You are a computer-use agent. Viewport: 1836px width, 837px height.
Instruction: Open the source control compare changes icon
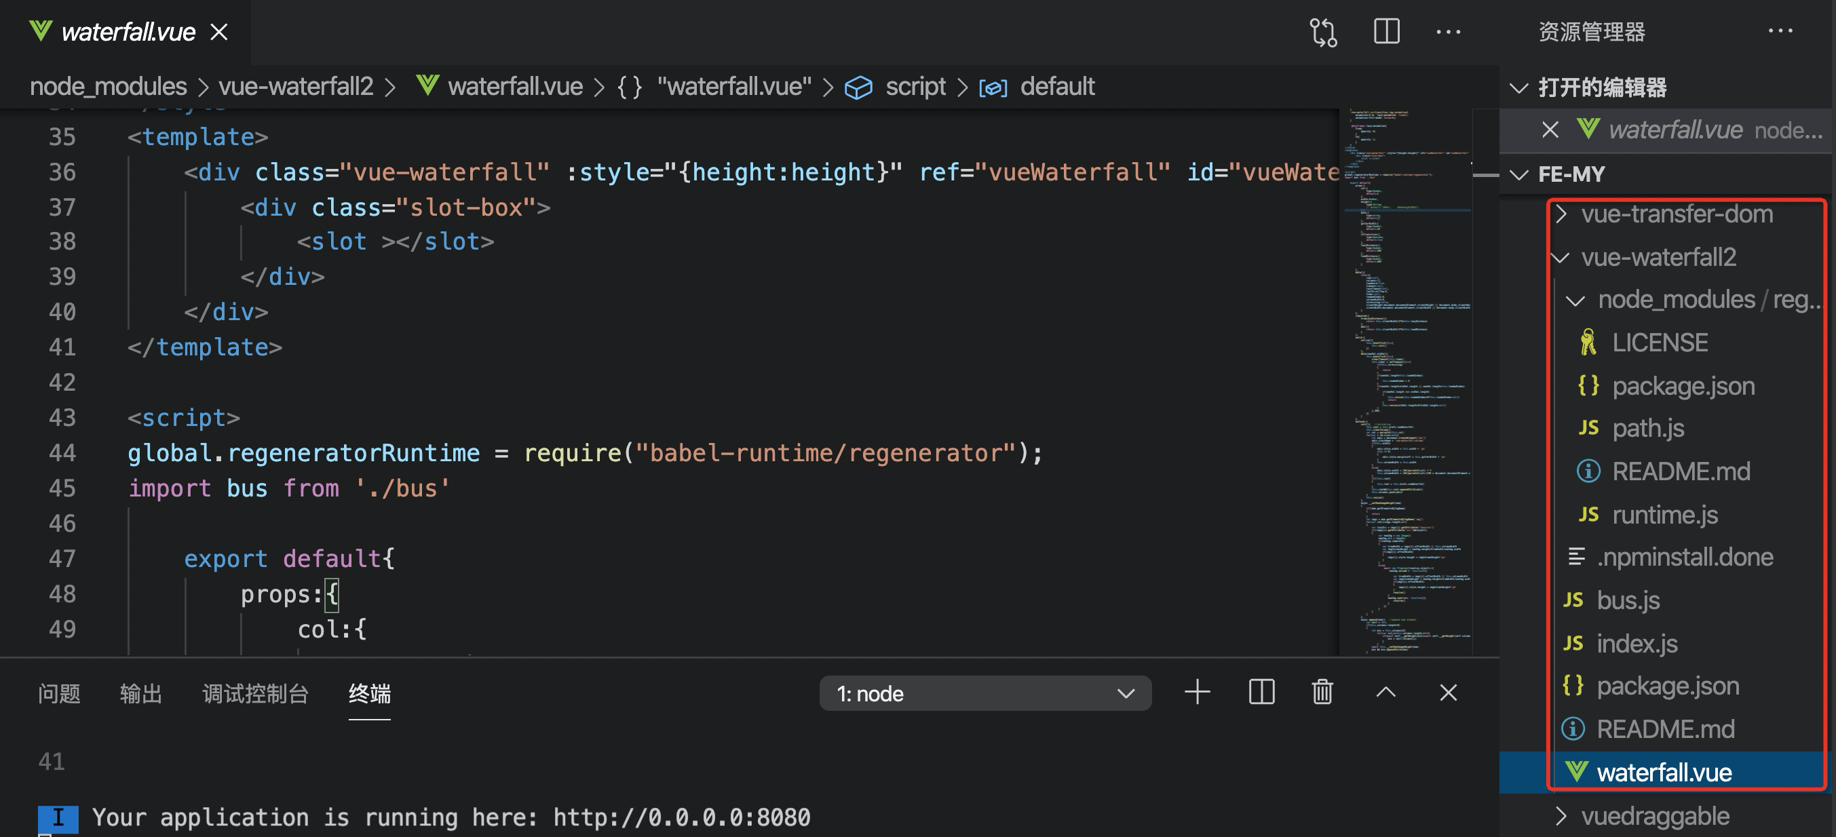click(x=1323, y=32)
